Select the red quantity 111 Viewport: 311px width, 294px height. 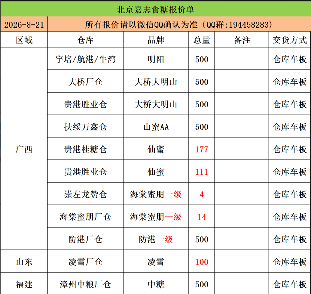pos(201,171)
